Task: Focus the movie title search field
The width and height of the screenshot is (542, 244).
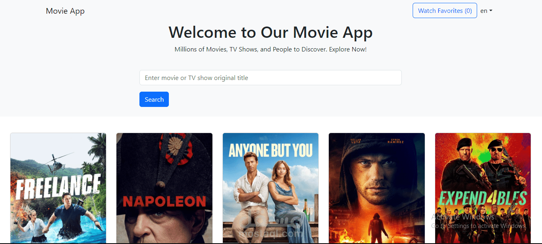Action: coord(270,78)
